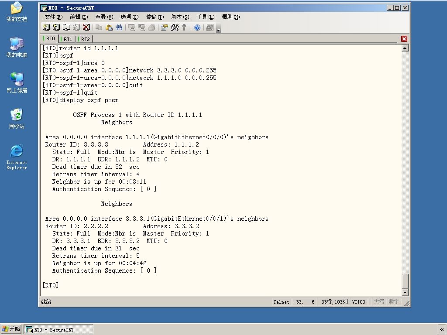Screen dimensions: 447x335
Task: Select Internet Explorer desktop icon
Action: click(17, 157)
